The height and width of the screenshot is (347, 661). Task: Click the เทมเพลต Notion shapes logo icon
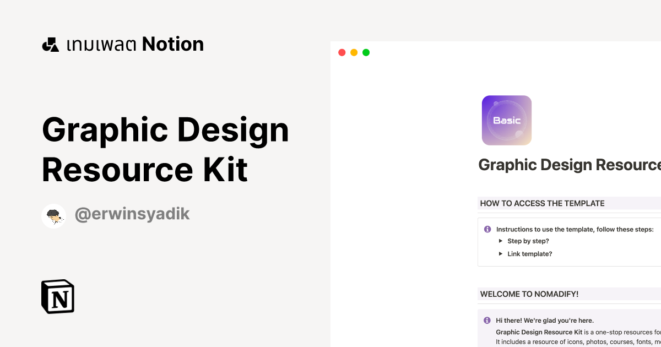tap(51, 44)
